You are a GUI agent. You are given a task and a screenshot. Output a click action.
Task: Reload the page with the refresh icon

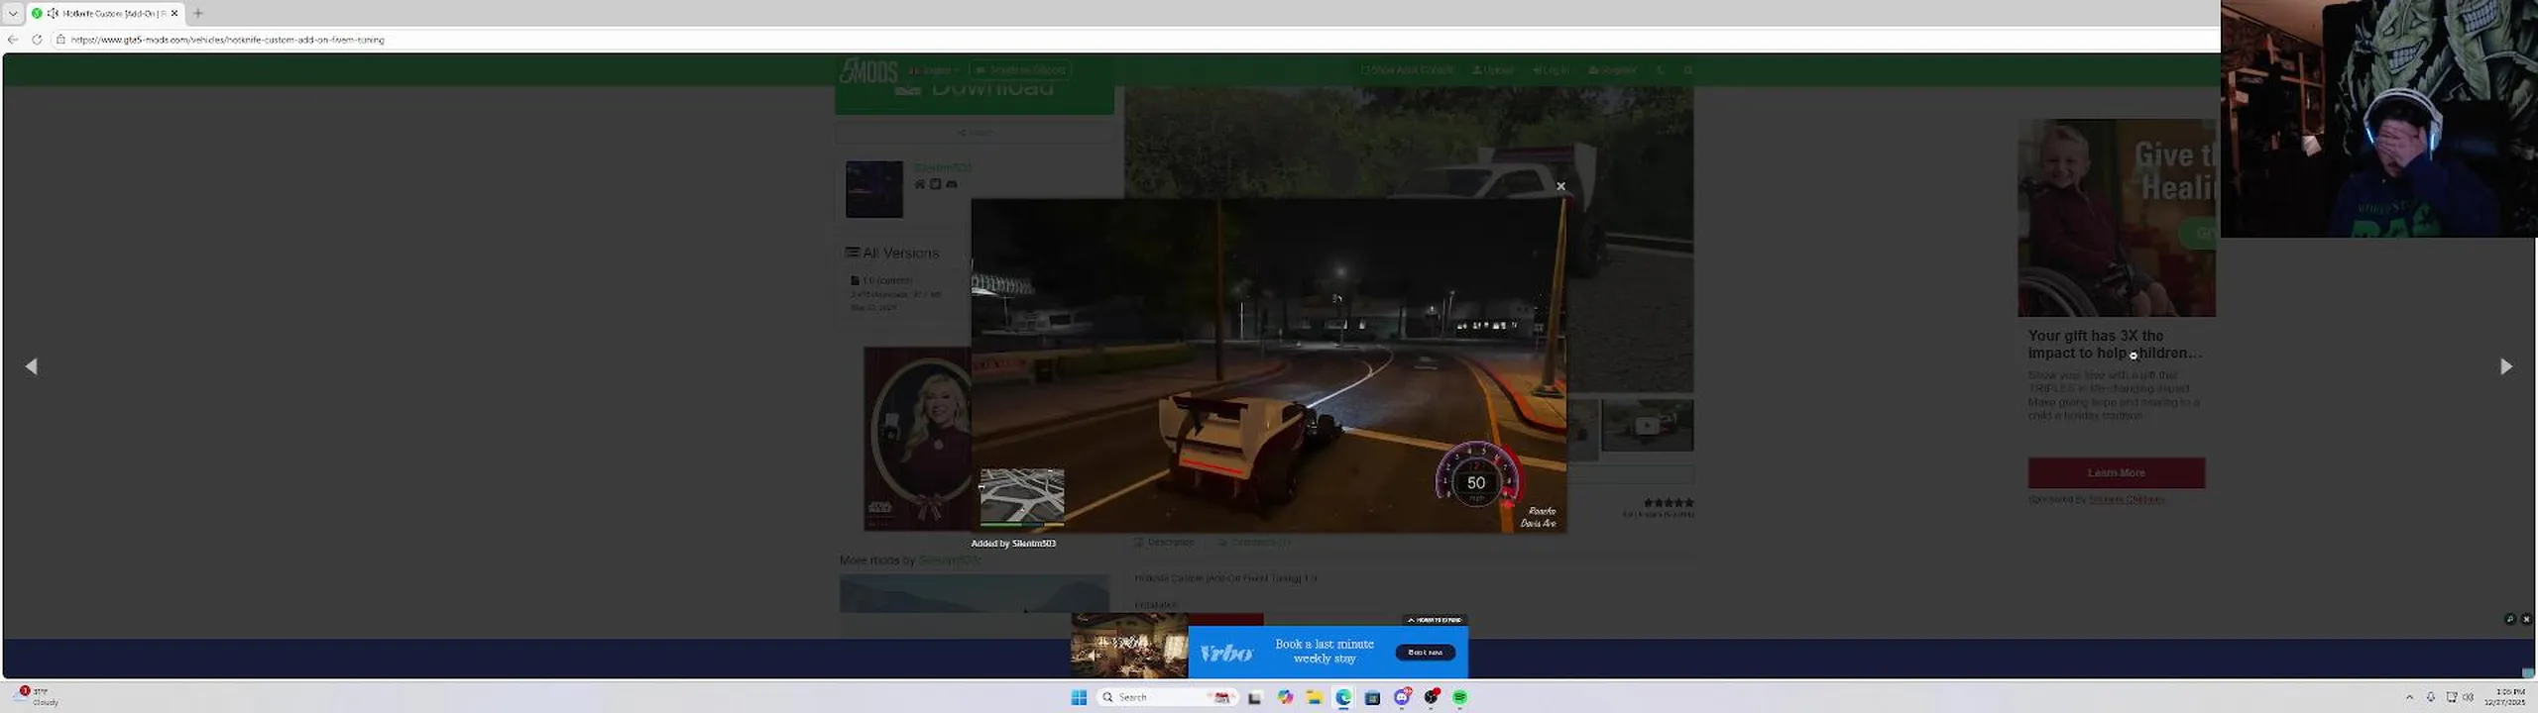(37, 40)
